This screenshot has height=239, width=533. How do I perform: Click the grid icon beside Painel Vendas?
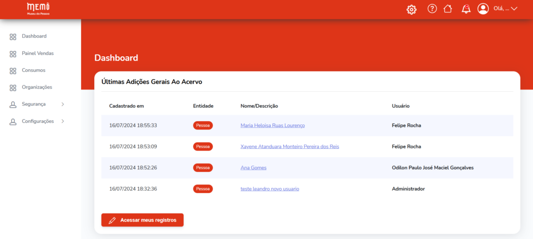tap(13, 54)
